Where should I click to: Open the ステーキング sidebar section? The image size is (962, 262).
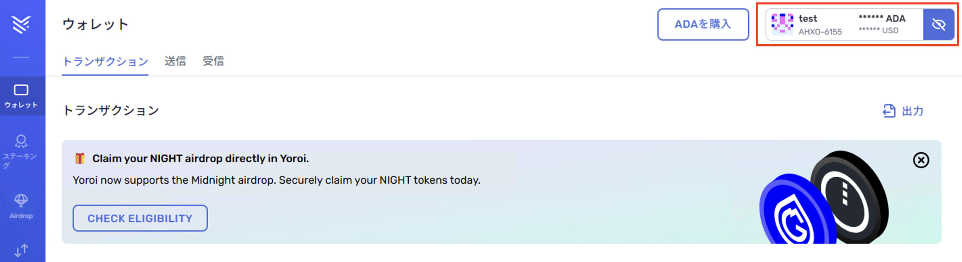[x=21, y=151]
